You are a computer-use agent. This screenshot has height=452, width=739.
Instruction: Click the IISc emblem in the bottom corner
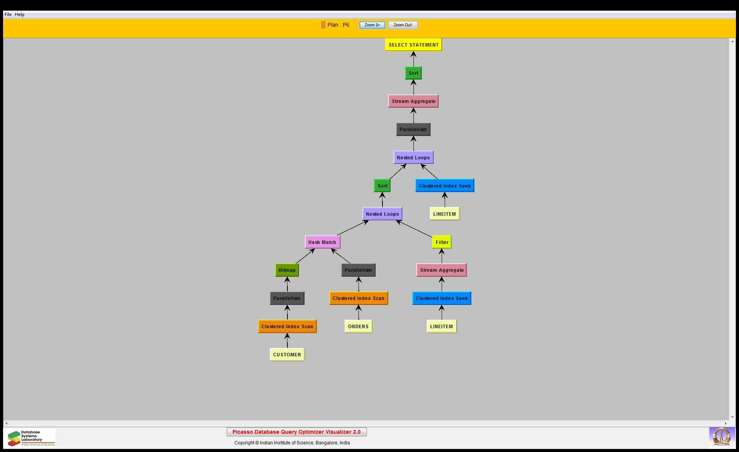[721, 437]
